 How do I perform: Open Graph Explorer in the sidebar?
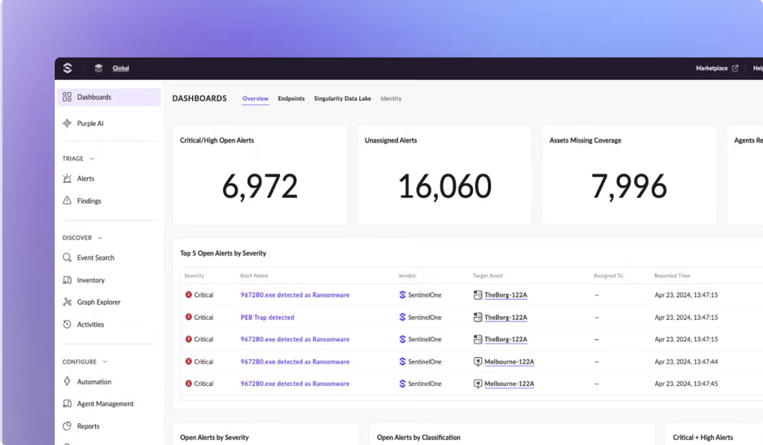click(99, 302)
